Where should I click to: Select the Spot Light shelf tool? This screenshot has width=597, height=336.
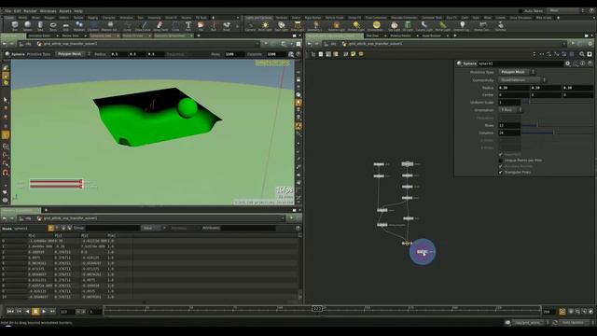tap(282, 26)
